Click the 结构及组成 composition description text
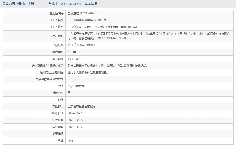Viewport: 236px width, 146px height. [x=108, y=66]
